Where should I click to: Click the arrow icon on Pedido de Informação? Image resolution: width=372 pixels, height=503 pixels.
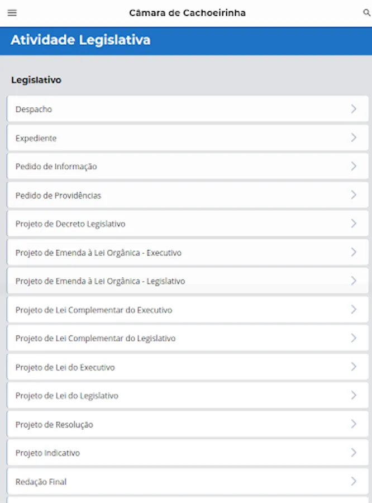[x=354, y=166]
